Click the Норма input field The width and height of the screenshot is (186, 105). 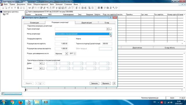point(105,39)
